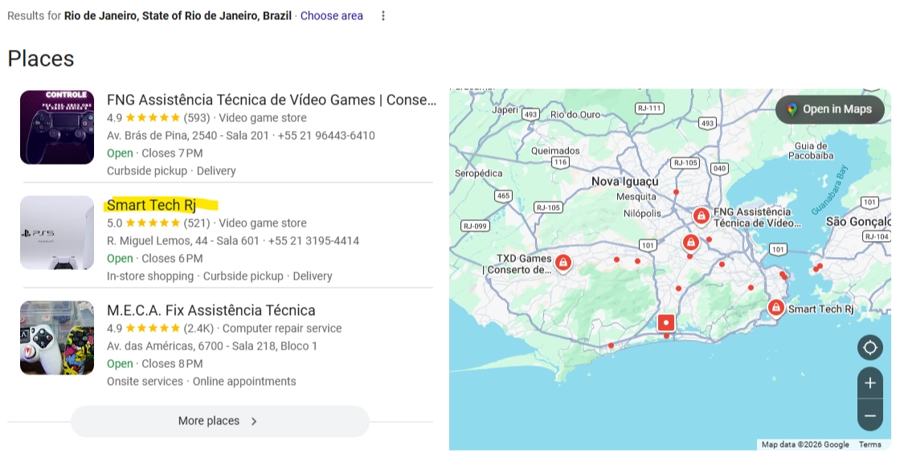900x458 pixels.
Task: Click In-store shopping text under Smart Tech Rj
Action: click(149, 276)
